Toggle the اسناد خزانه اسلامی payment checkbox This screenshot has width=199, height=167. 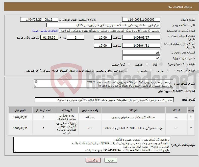pyautogui.click(x=127, y=70)
